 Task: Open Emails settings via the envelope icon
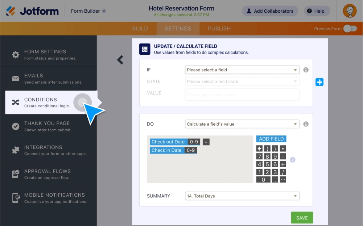(15, 78)
